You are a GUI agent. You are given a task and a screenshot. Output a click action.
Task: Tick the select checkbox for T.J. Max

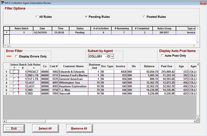click(14, 90)
